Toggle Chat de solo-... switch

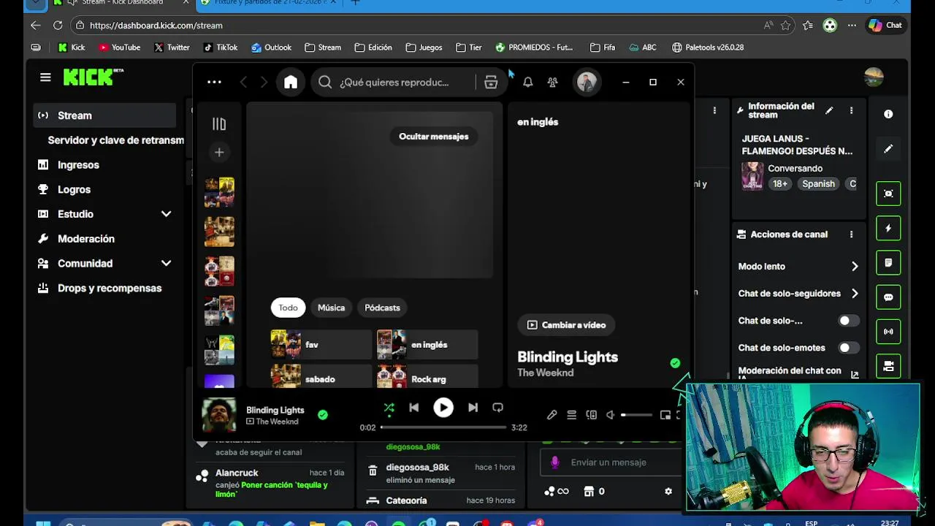click(848, 321)
